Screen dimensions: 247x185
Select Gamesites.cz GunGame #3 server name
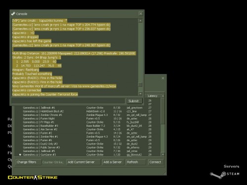tap(40, 155)
